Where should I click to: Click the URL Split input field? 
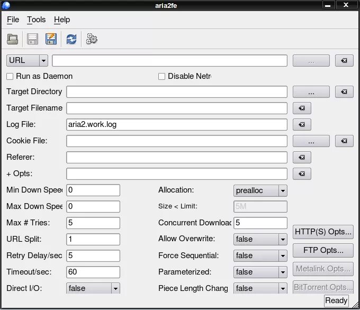[x=93, y=239]
